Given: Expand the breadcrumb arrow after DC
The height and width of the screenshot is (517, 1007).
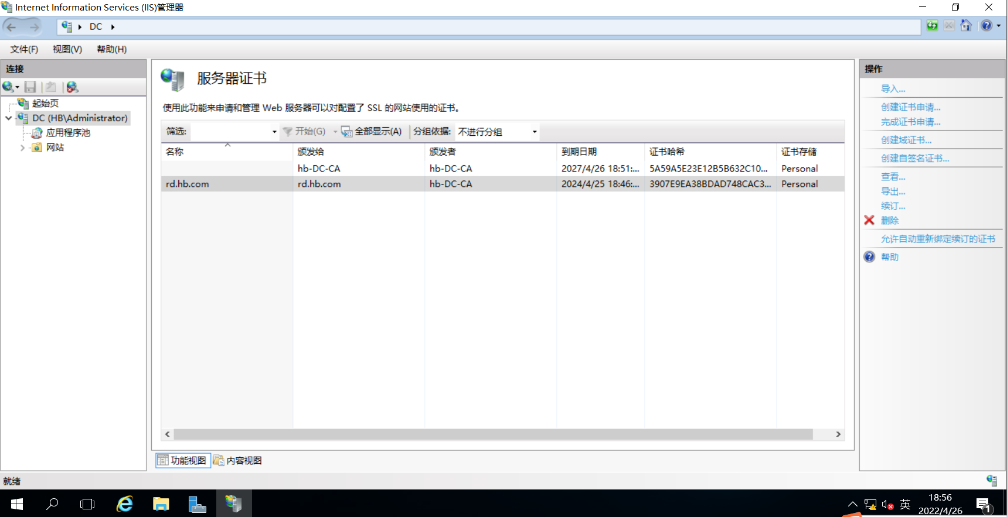Looking at the screenshot, I should 113,27.
